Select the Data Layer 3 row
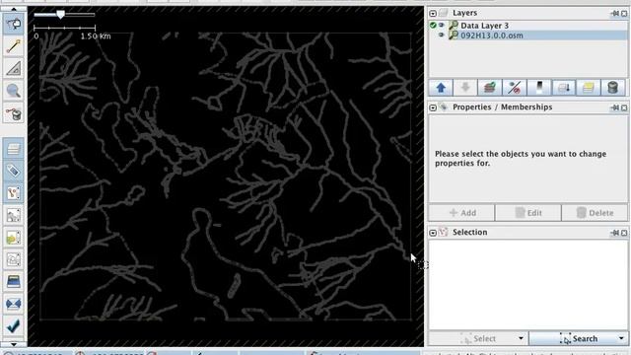This screenshot has height=355, width=631. click(x=528, y=26)
